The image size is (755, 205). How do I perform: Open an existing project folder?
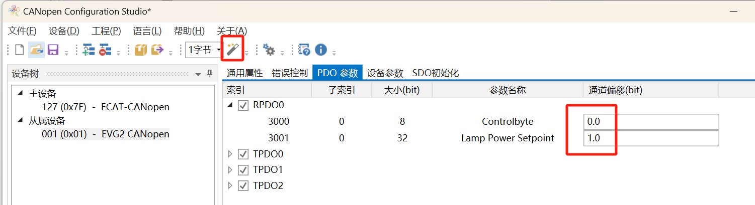(x=36, y=50)
